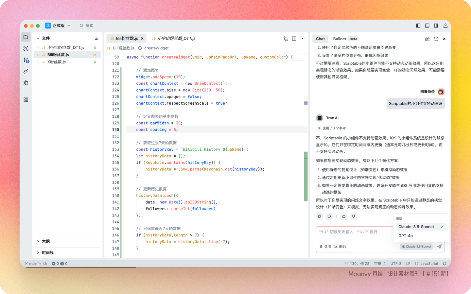Close the Bili粉丝数.js editor tab
Viewport: 471px width, 294px height.
(x=142, y=39)
